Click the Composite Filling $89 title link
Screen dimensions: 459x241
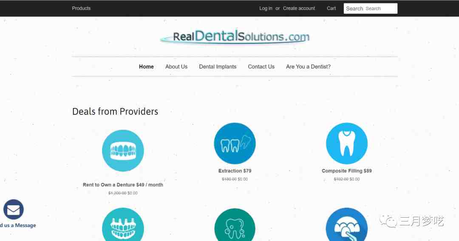pos(347,171)
